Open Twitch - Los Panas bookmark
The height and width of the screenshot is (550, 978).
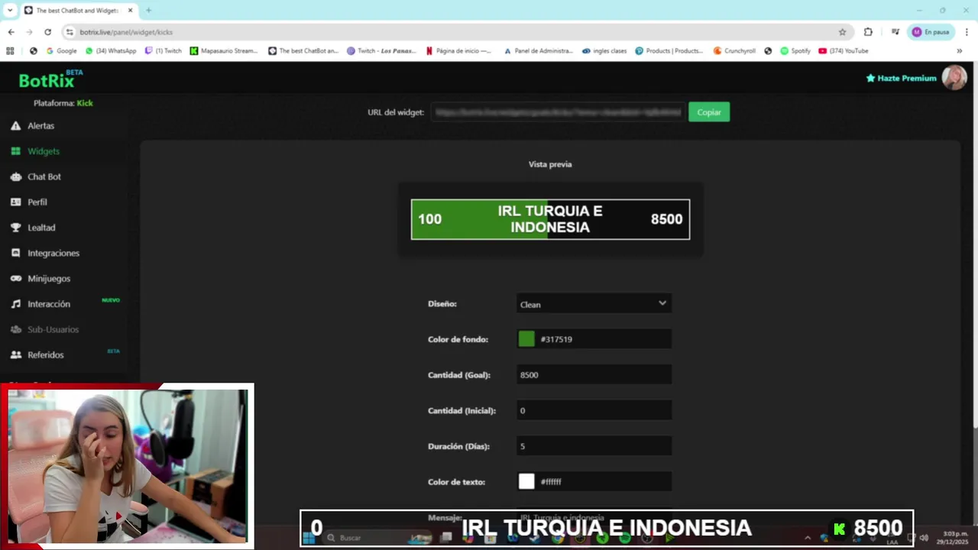(381, 51)
